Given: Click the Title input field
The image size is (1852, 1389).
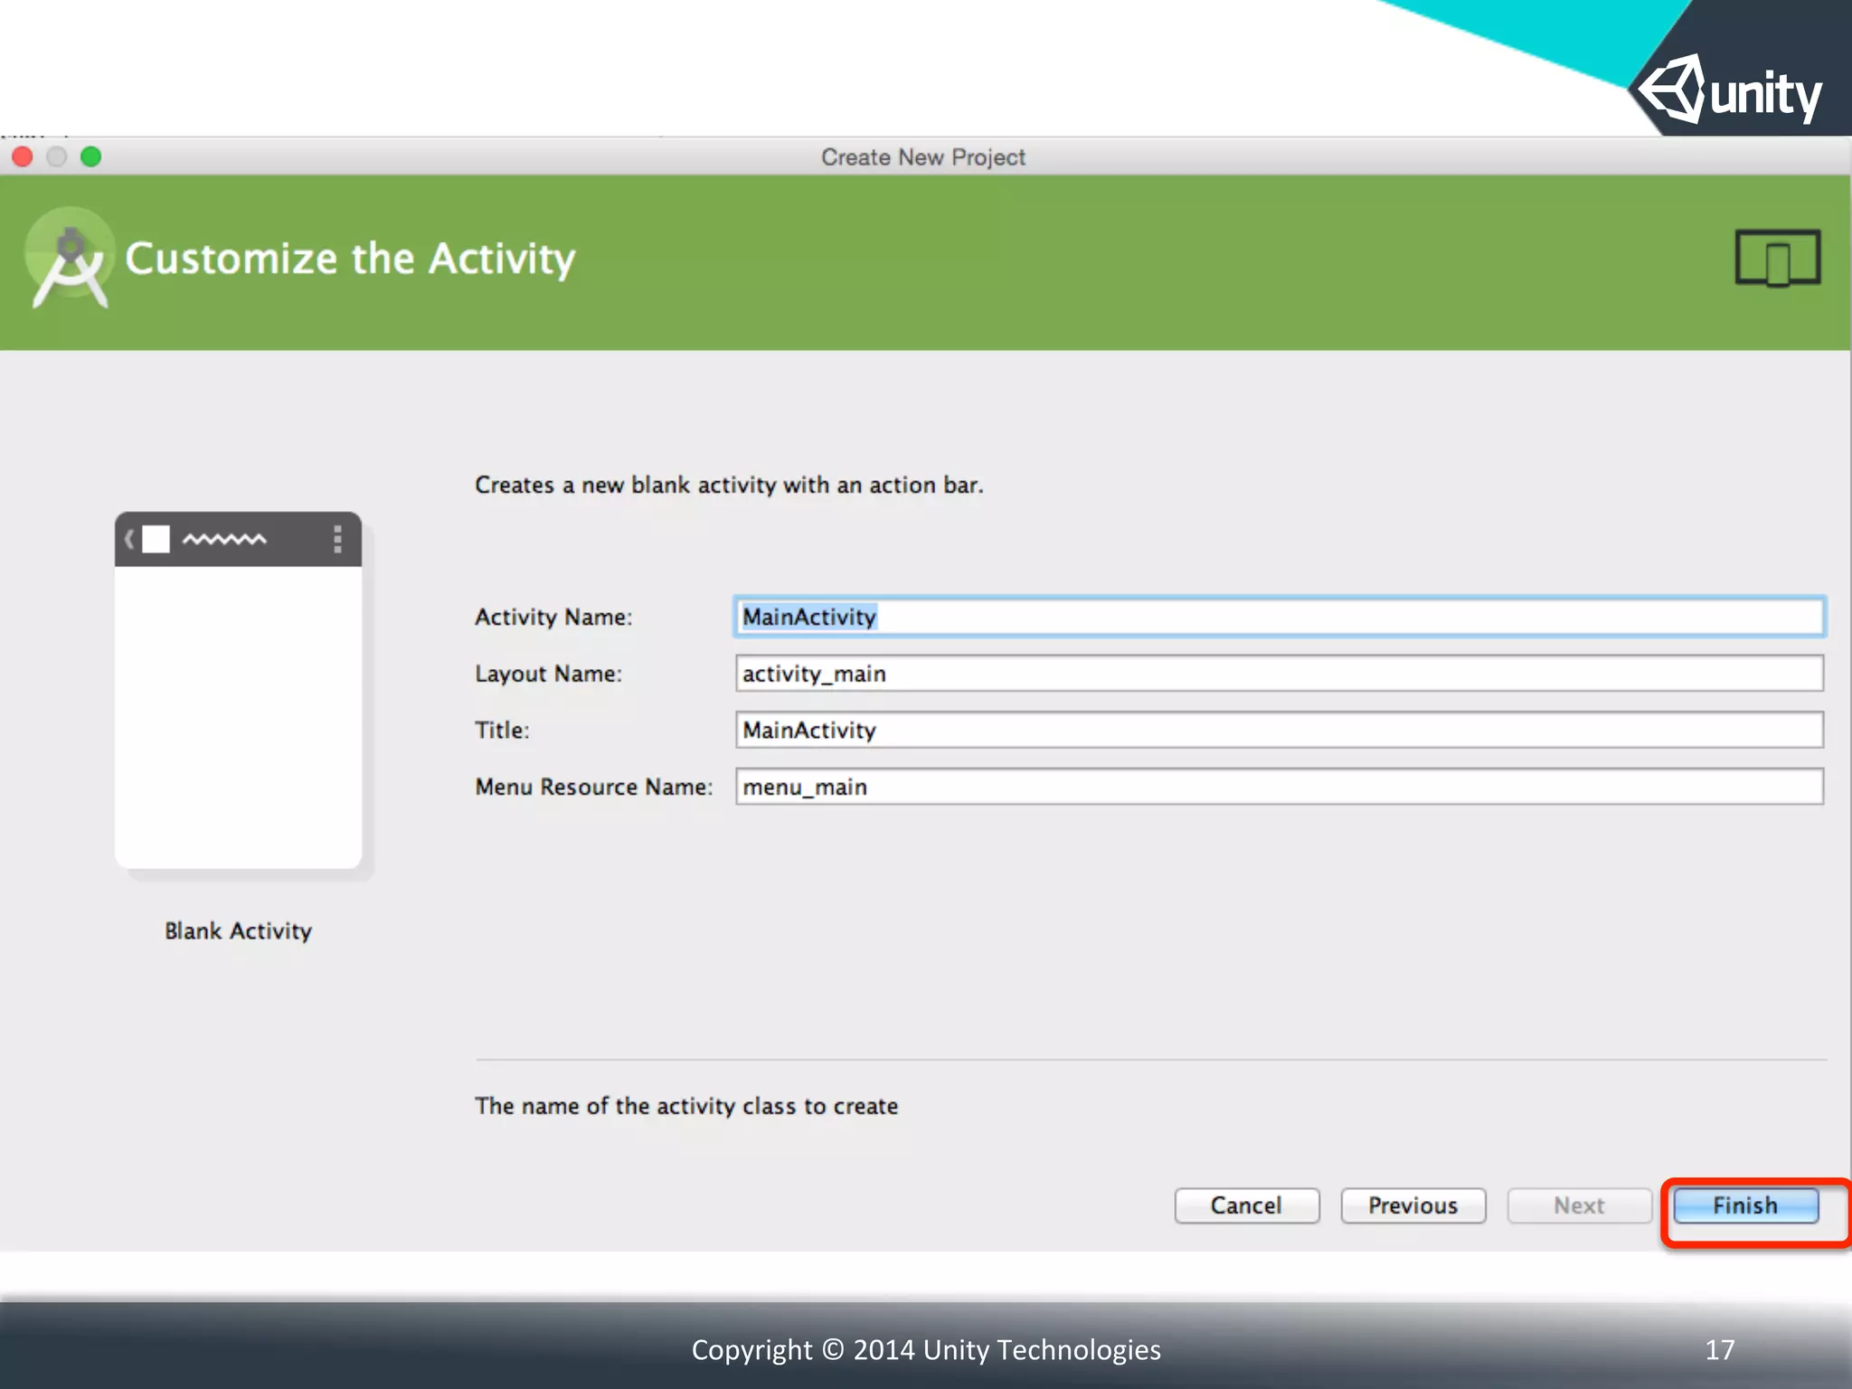Looking at the screenshot, I should (x=1279, y=730).
